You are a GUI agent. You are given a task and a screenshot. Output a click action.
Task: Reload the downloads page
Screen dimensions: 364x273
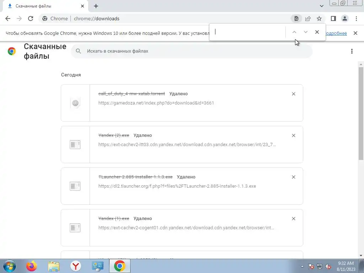[31, 18]
